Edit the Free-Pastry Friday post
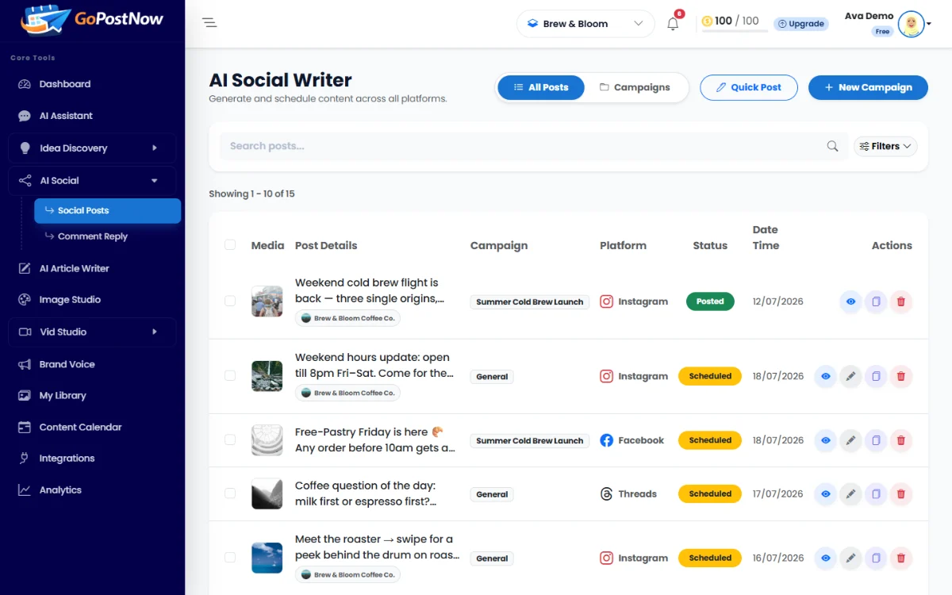This screenshot has width=952, height=595. point(850,440)
